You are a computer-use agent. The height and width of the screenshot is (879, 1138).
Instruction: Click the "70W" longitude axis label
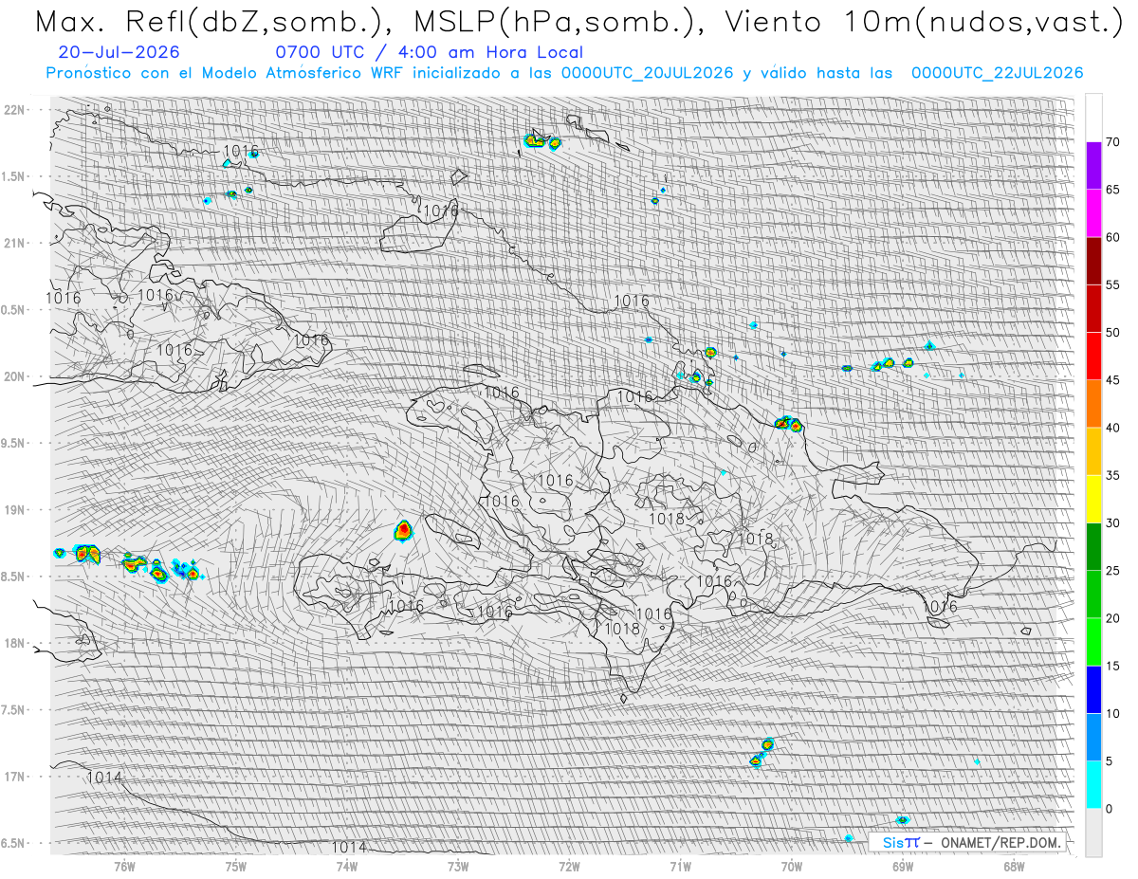pyautogui.click(x=792, y=866)
